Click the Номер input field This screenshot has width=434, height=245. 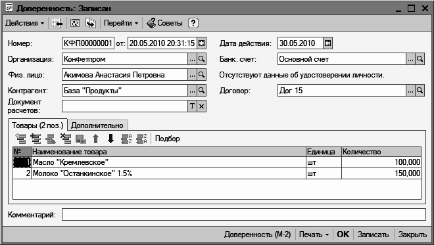[x=88, y=43]
